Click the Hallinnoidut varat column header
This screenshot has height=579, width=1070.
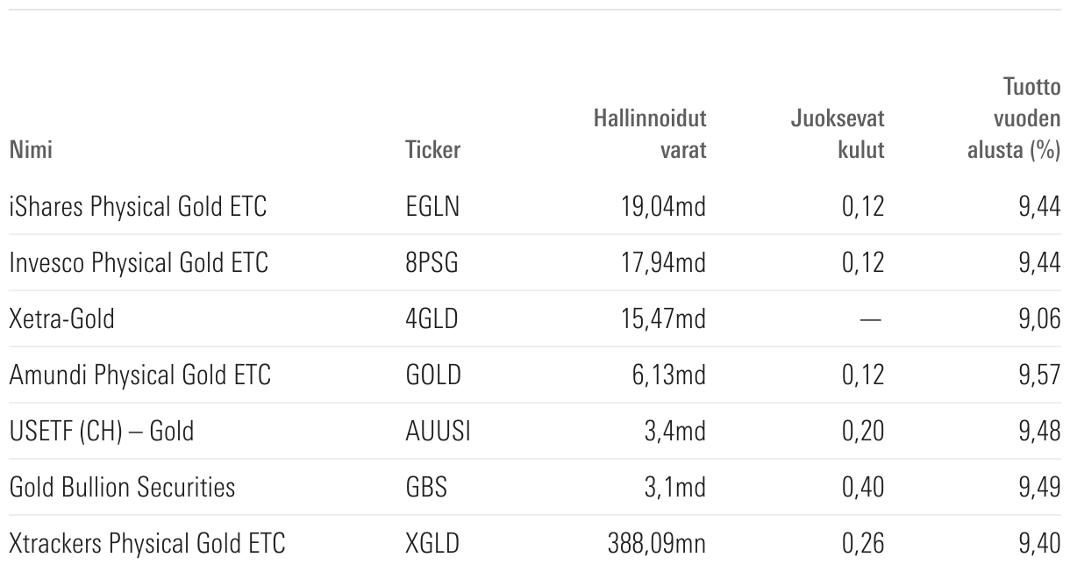(x=650, y=133)
